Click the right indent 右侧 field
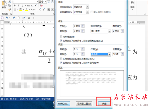The height and width of the screenshot is (109, 148). pos(77,31)
